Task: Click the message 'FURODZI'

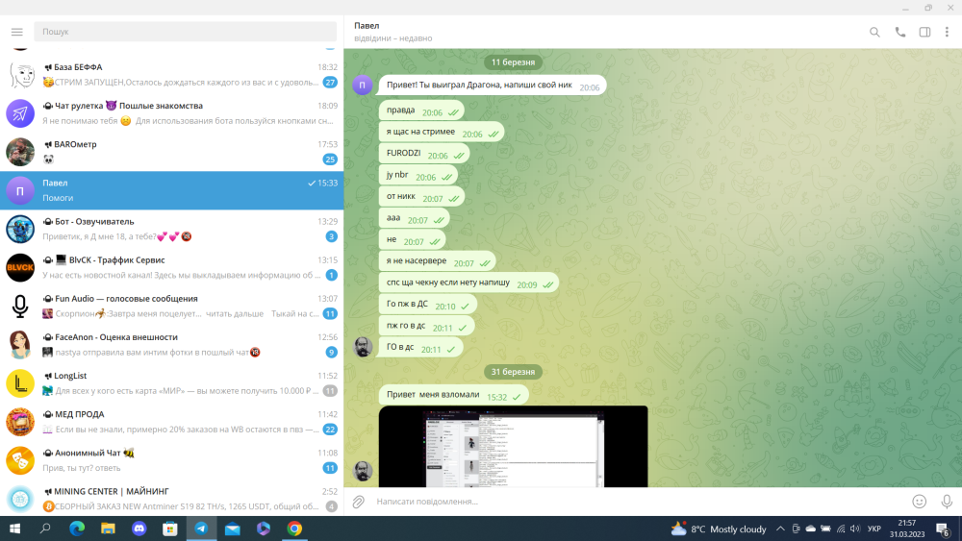Action: point(424,153)
